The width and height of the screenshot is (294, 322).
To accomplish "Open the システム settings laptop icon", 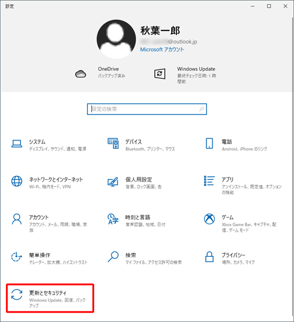I will click(x=16, y=144).
